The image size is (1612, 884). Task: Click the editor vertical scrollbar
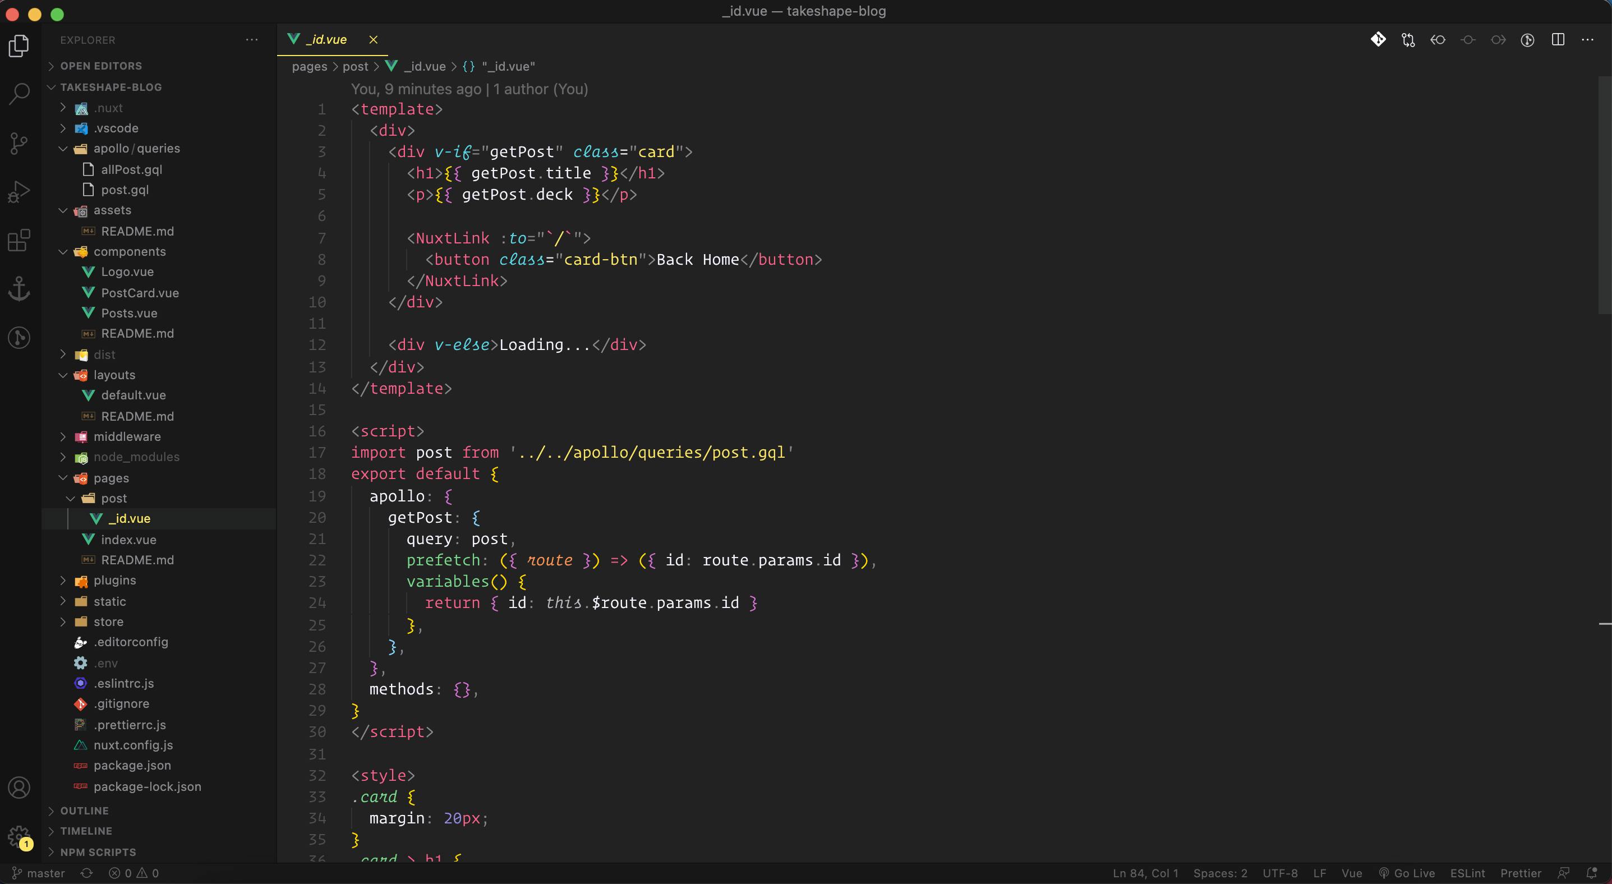[x=1605, y=194]
